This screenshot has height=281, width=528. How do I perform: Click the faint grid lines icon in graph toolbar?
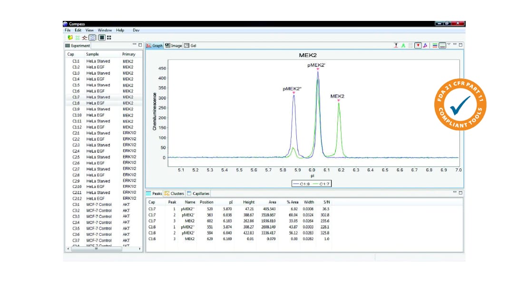click(410, 46)
